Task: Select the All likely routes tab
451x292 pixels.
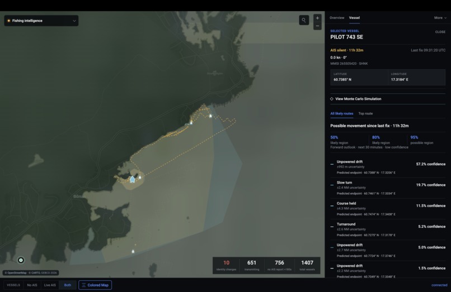Action: [x=342, y=114]
